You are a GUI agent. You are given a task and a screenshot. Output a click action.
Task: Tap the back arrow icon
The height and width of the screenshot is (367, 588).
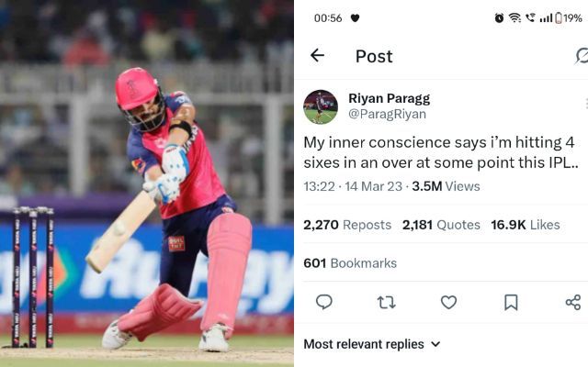[317, 56]
